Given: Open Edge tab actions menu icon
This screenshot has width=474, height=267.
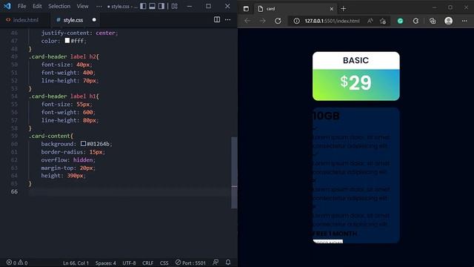Looking at the screenshot, I should pyautogui.click(x=246, y=9).
